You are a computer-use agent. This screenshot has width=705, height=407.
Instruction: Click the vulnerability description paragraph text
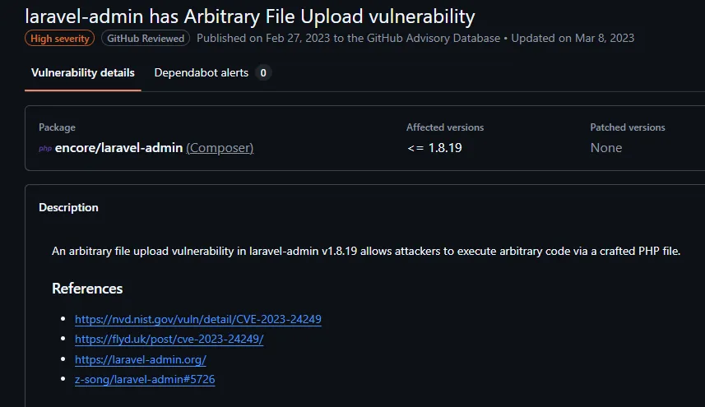pos(366,251)
